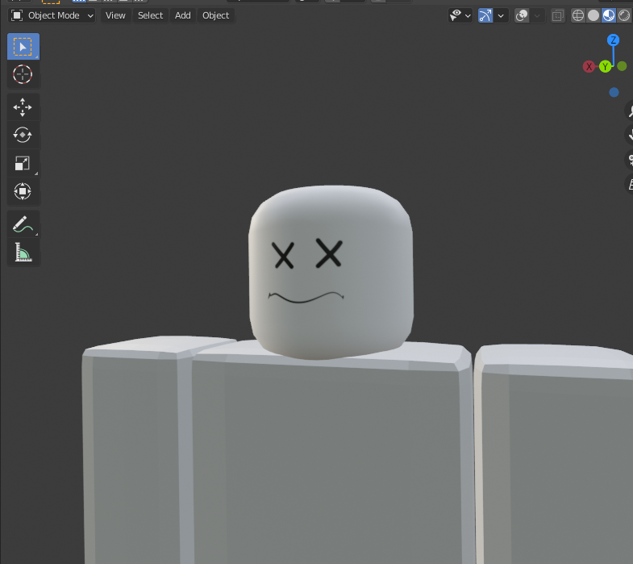Open the Object menu
This screenshot has width=633, height=564.
tap(215, 16)
